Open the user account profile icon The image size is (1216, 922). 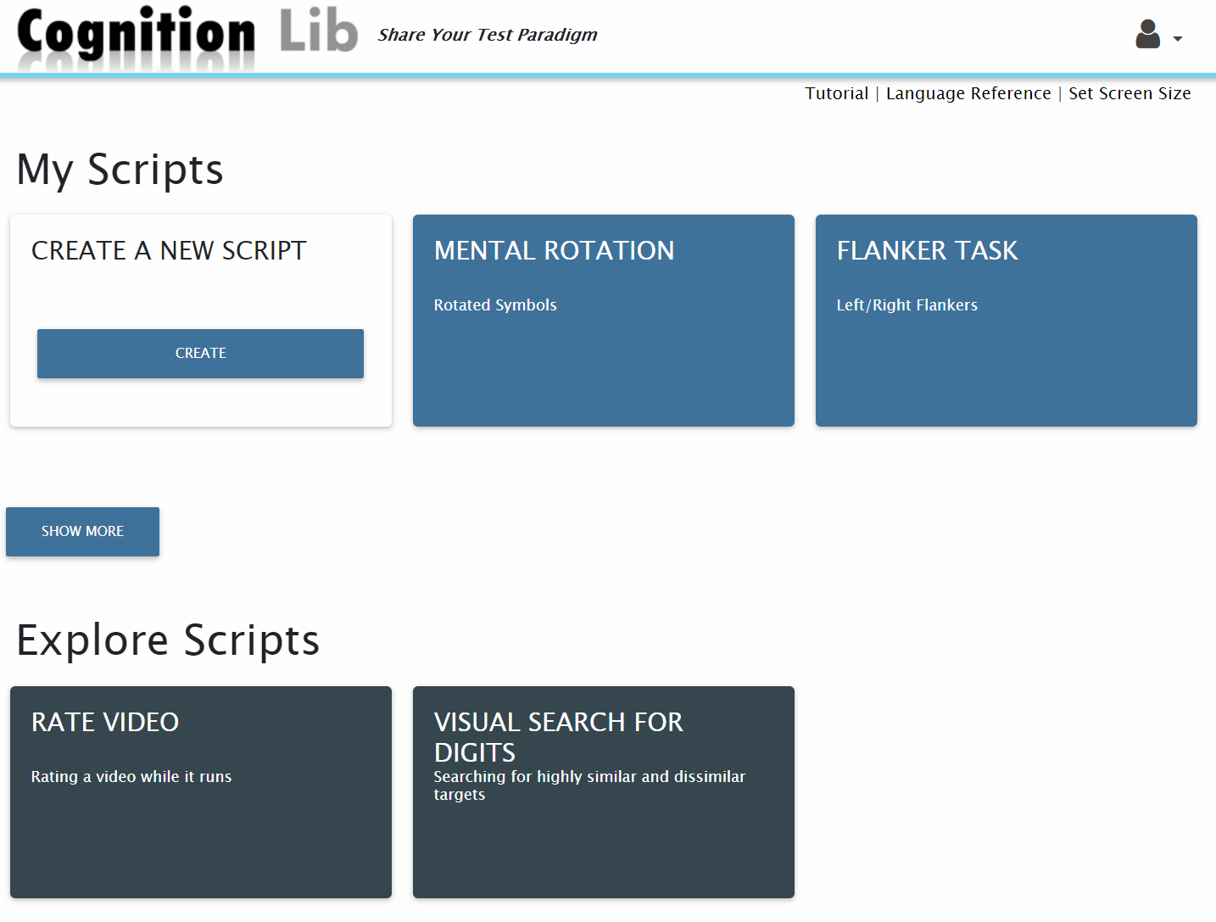tap(1147, 35)
